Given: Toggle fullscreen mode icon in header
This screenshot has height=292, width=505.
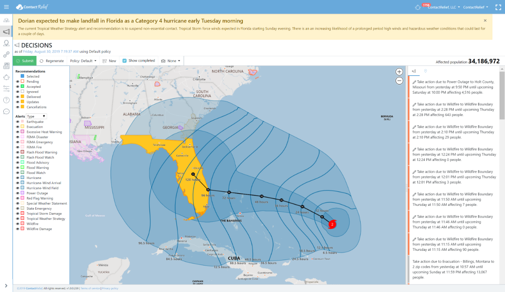Looking at the screenshot, I should click(498, 7).
